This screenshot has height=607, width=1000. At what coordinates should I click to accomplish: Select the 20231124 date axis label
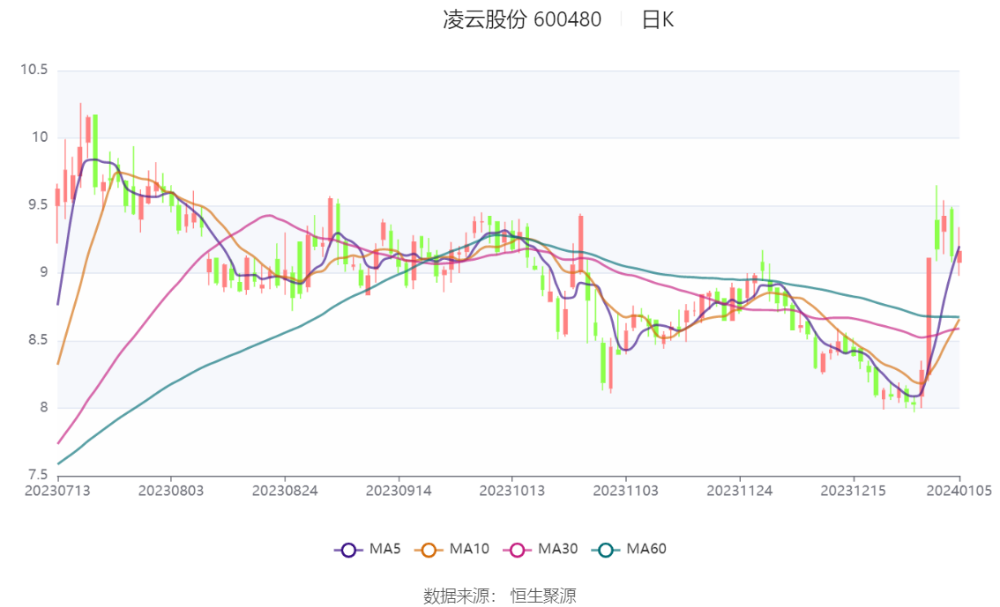pos(740,491)
